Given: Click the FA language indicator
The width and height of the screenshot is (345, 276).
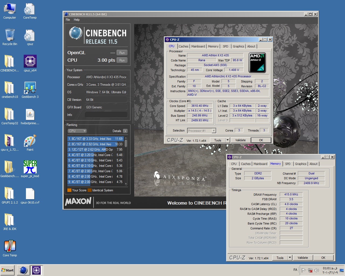Looking at the screenshot, I should pyautogui.click(x=295, y=270).
